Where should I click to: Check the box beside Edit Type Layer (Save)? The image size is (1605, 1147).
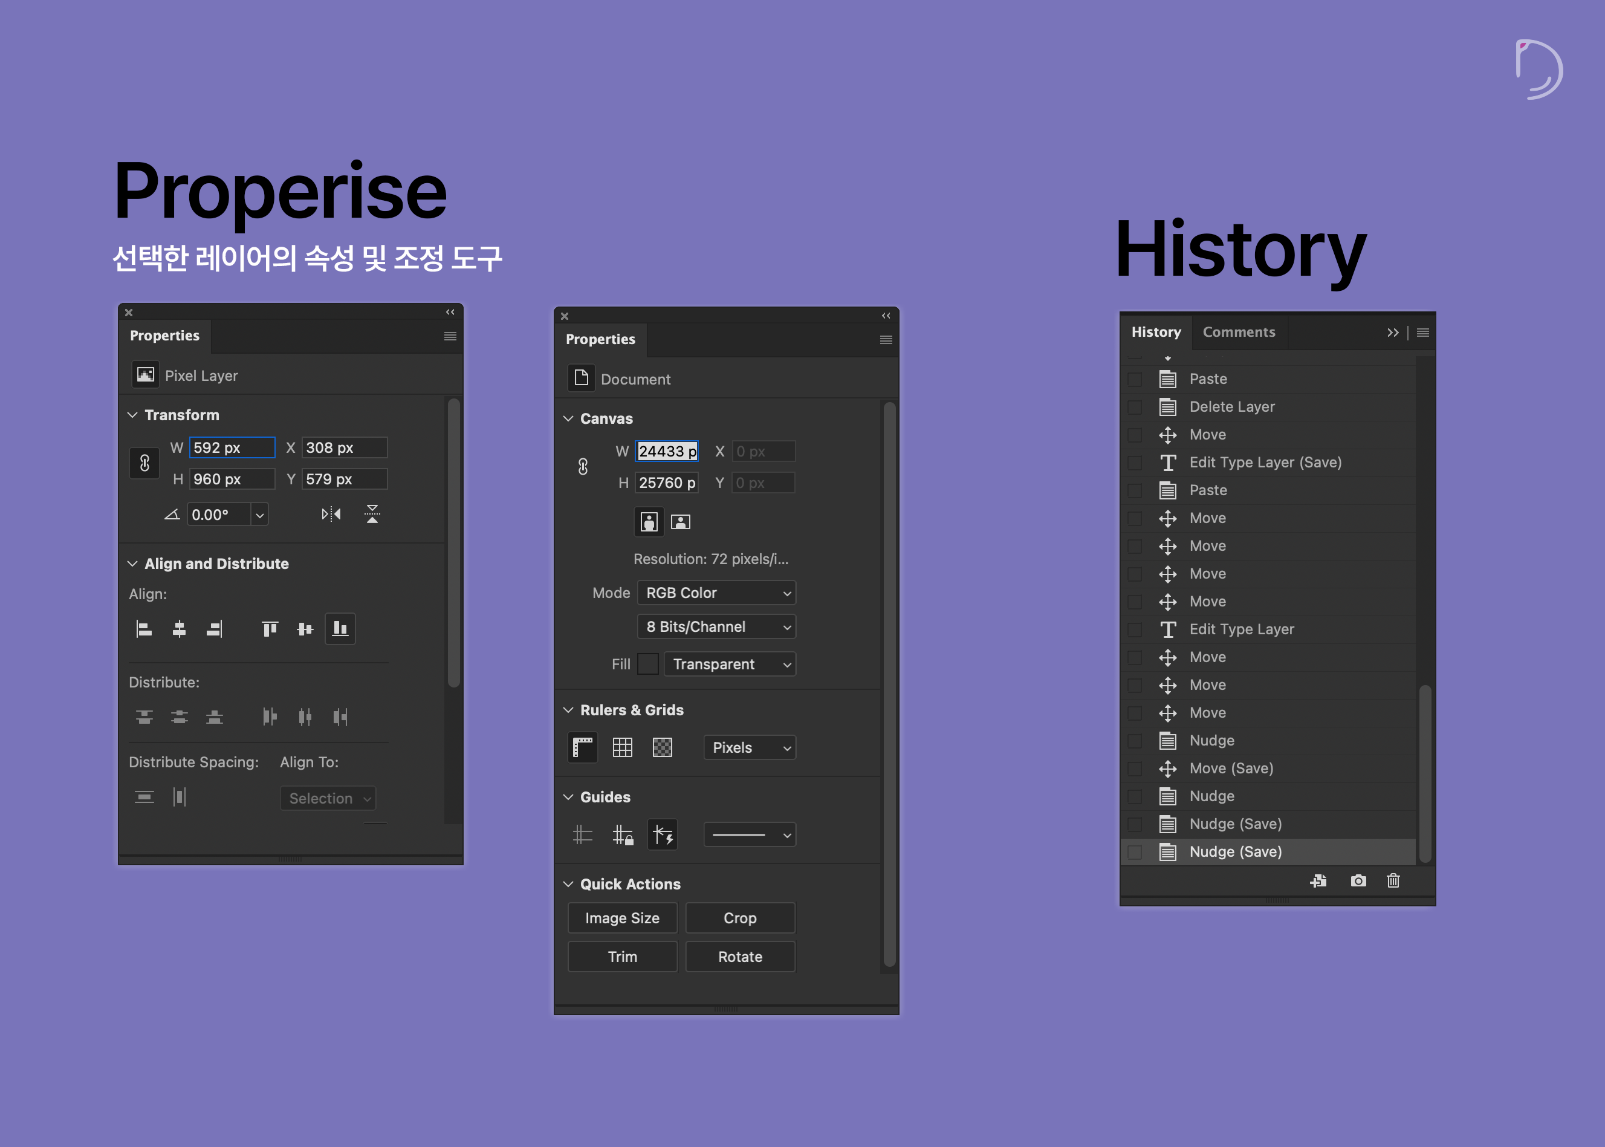pos(1135,463)
